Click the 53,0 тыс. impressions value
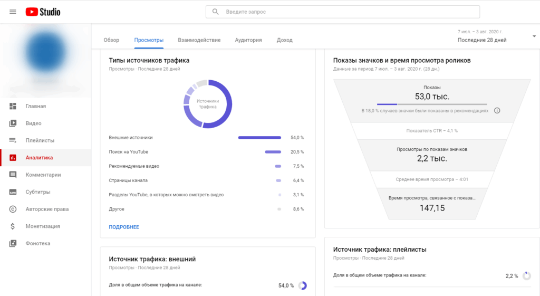Viewport: 540px width, 296px height. tap(432, 97)
